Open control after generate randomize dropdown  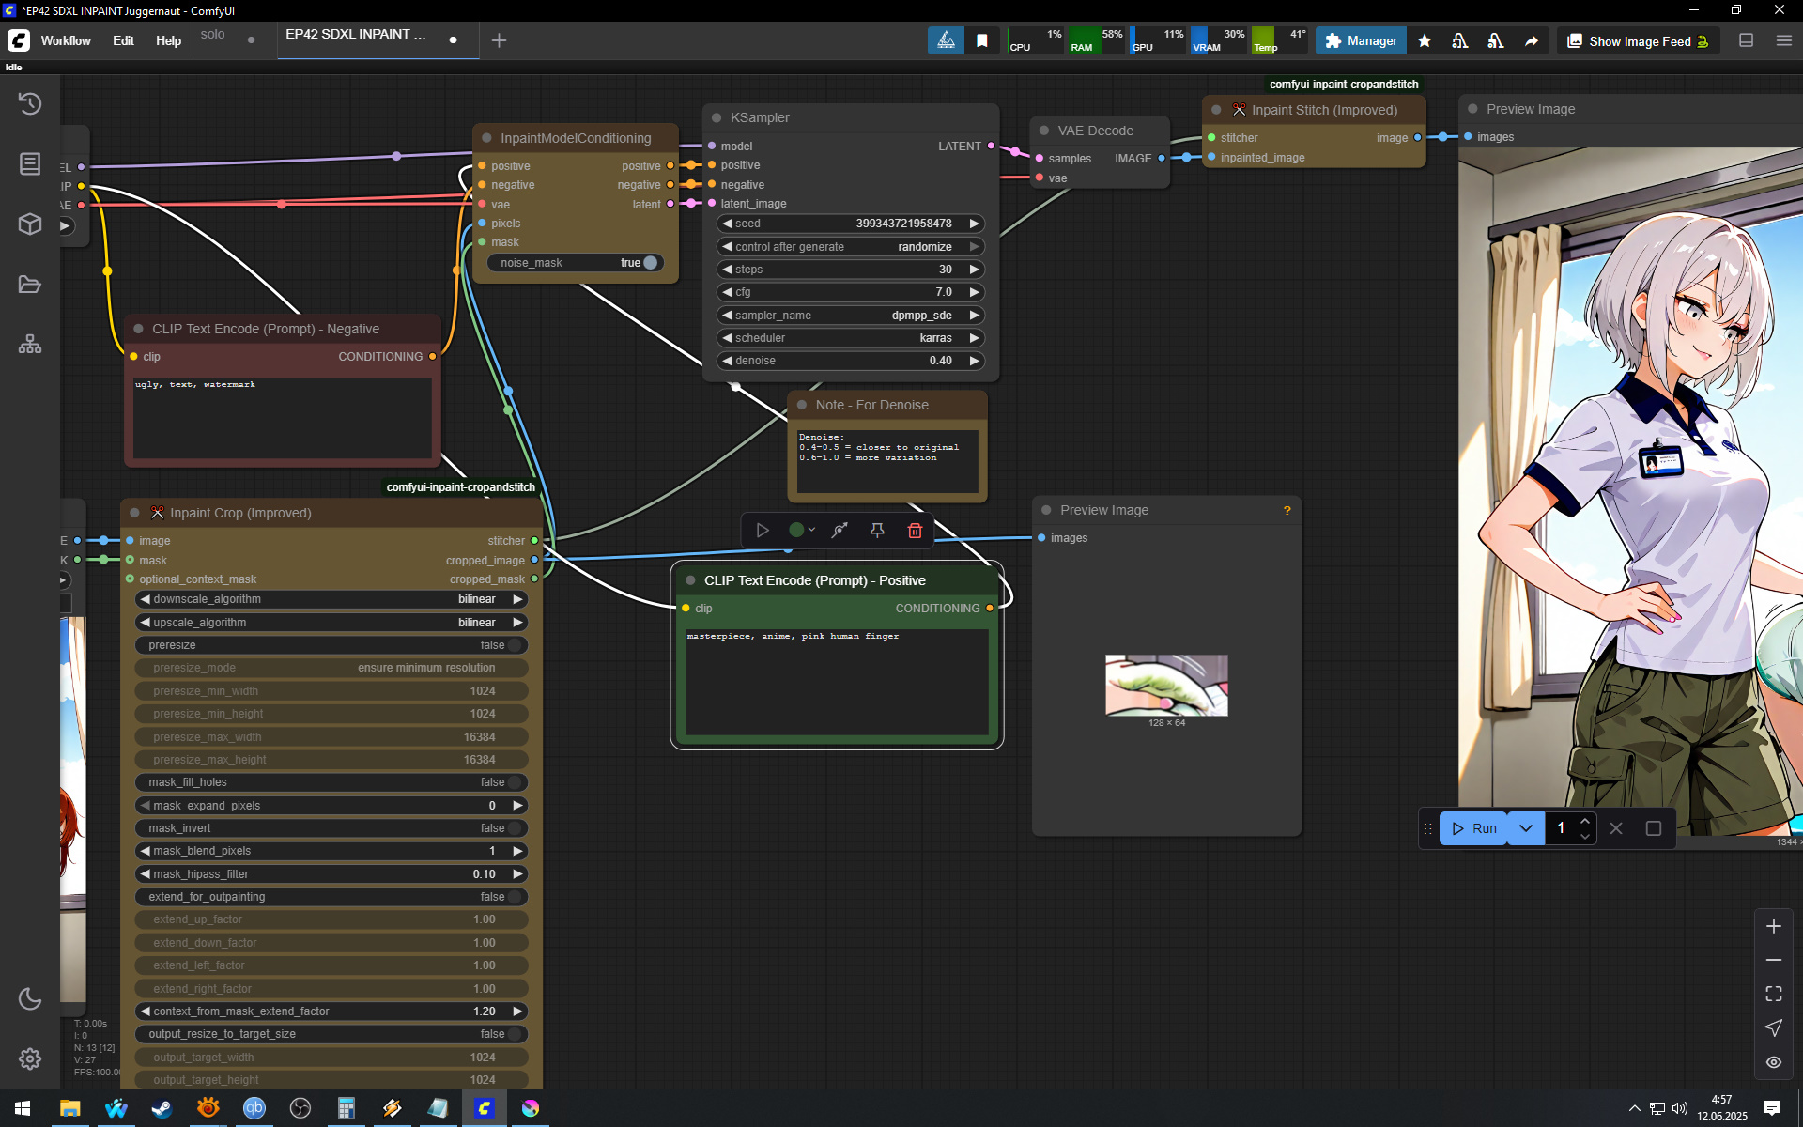[851, 247]
